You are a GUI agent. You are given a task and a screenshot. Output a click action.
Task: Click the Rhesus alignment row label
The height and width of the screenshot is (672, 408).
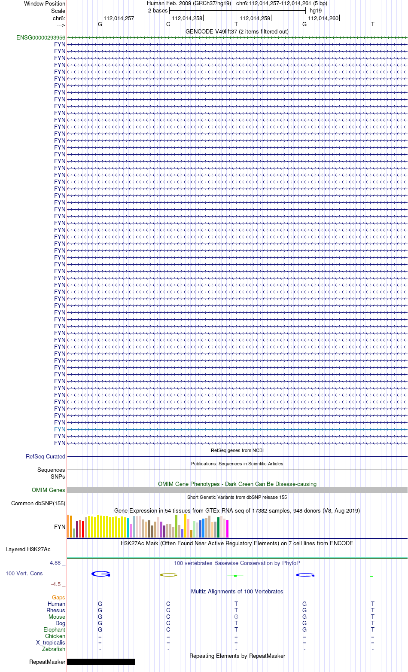[x=56, y=611]
